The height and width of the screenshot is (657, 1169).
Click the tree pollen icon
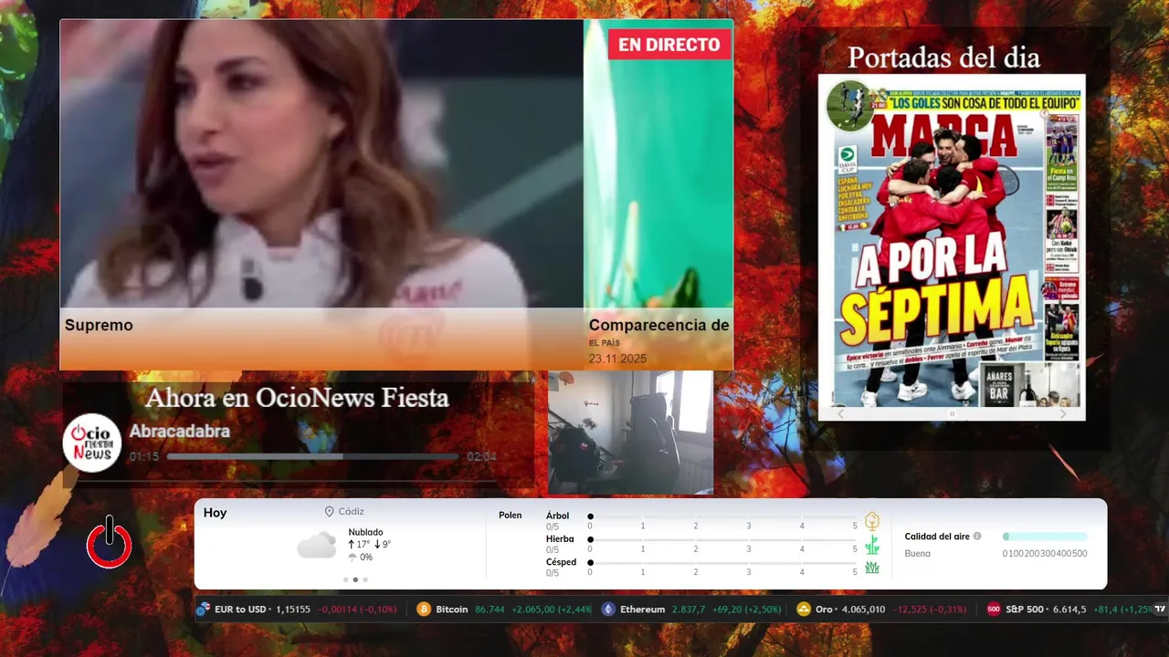coord(872,521)
